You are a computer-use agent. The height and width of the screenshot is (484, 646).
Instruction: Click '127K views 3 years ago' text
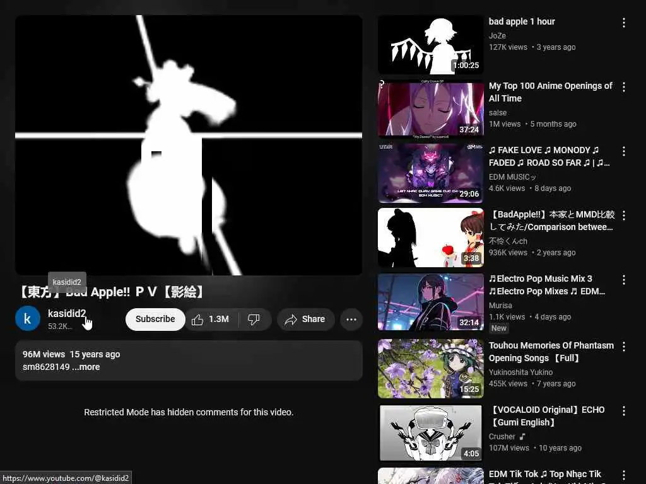pyautogui.click(x=532, y=47)
